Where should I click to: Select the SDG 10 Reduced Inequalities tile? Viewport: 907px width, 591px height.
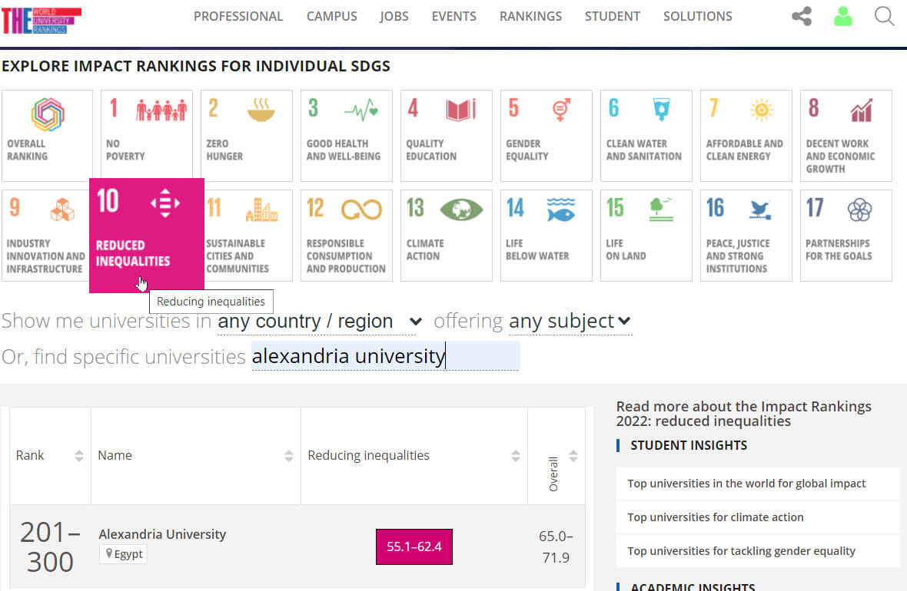click(x=146, y=230)
